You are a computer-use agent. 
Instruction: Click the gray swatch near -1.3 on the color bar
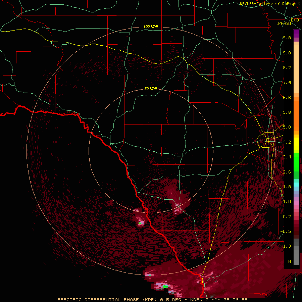(296, 248)
